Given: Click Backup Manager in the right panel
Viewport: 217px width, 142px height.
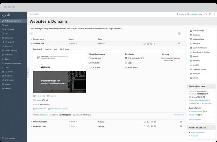Looking at the screenshot, I should [x=198, y=31].
